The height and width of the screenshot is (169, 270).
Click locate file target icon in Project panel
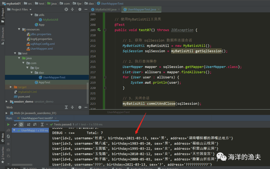66,9
